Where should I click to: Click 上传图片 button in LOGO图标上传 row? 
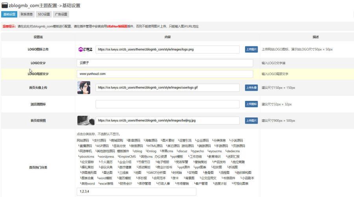coord(251,49)
